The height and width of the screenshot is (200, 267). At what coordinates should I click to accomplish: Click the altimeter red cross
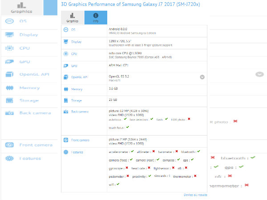tap(154, 151)
